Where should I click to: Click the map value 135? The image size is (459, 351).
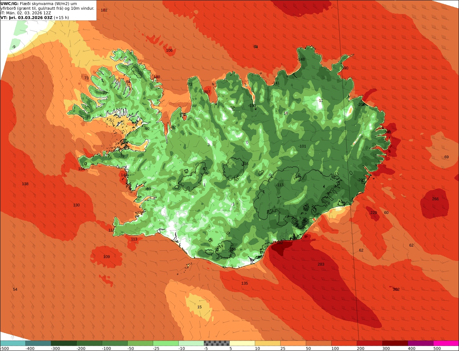click(245, 283)
